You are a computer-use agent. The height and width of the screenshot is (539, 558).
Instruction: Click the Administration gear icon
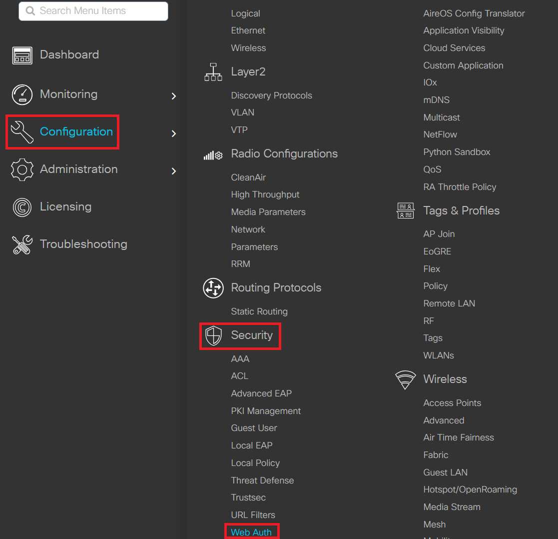pos(22,169)
